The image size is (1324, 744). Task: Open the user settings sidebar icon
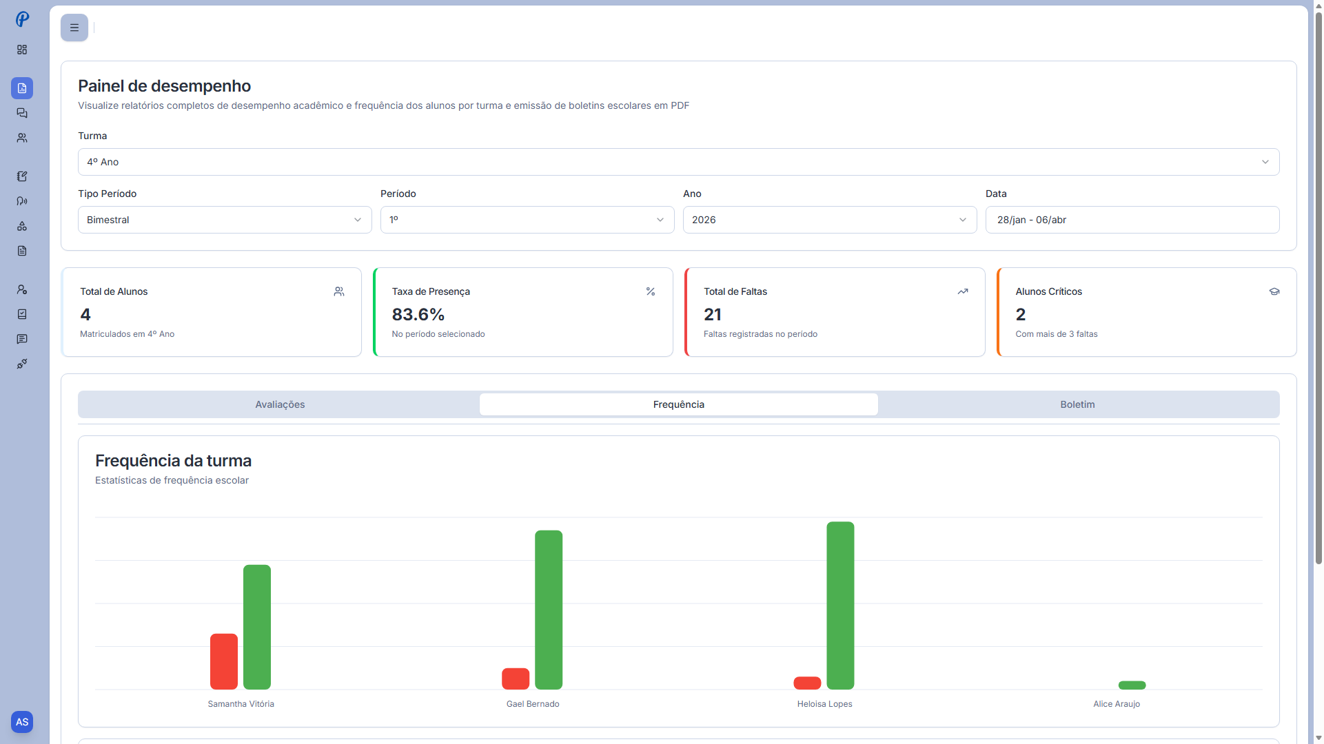tap(22, 289)
